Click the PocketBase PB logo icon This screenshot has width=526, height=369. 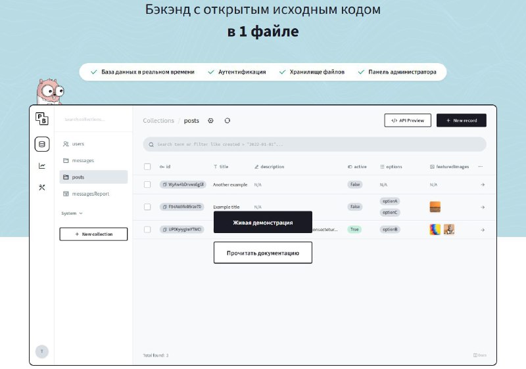point(42,119)
